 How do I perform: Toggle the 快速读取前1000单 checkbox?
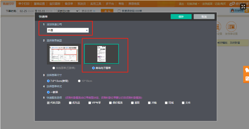coord(119,11)
